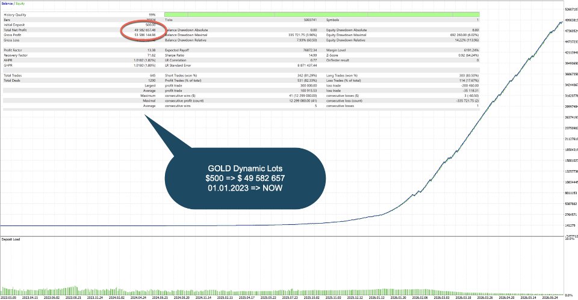Click the 49 582 657.48 net profit value
Image resolution: width=578 pixels, height=300 pixels.
(x=145, y=30)
